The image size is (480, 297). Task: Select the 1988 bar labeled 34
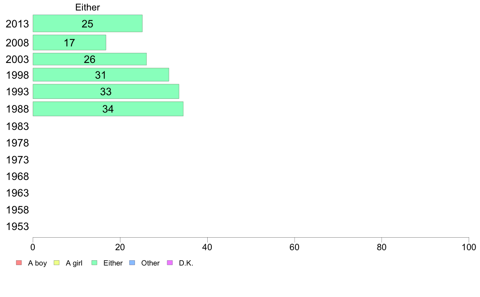108,109
